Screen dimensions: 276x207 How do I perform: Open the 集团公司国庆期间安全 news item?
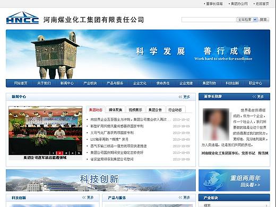tap(117, 152)
